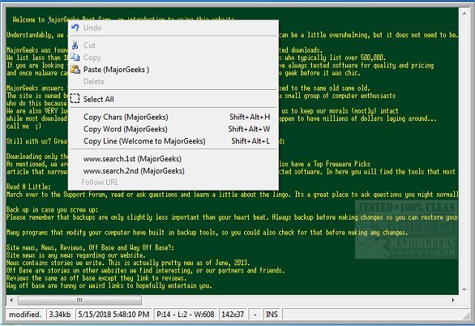Image resolution: width=475 pixels, height=326 pixels.
Task: Click the line 'Please remember that backups'
Action: (232, 218)
